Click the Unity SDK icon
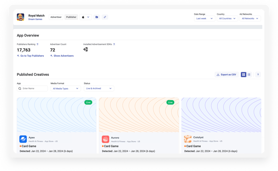Viewport: 278px width, 171px height. click(x=86, y=49)
